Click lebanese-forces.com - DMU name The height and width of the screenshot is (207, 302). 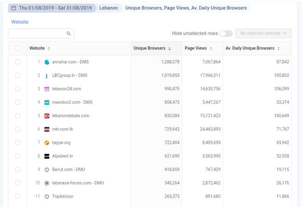coord(78,183)
